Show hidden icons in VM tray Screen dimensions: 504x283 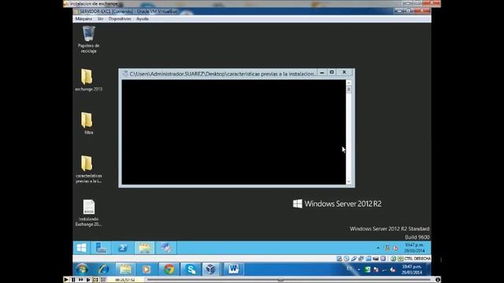click(378, 248)
